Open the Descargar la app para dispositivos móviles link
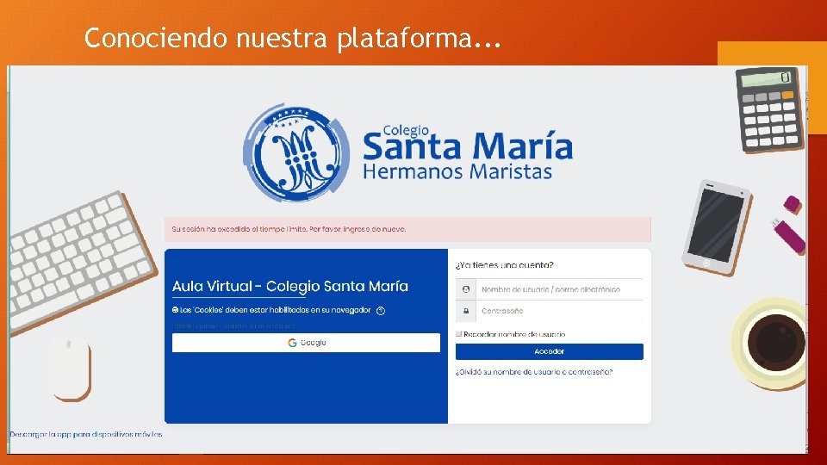 [x=86, y=434]
